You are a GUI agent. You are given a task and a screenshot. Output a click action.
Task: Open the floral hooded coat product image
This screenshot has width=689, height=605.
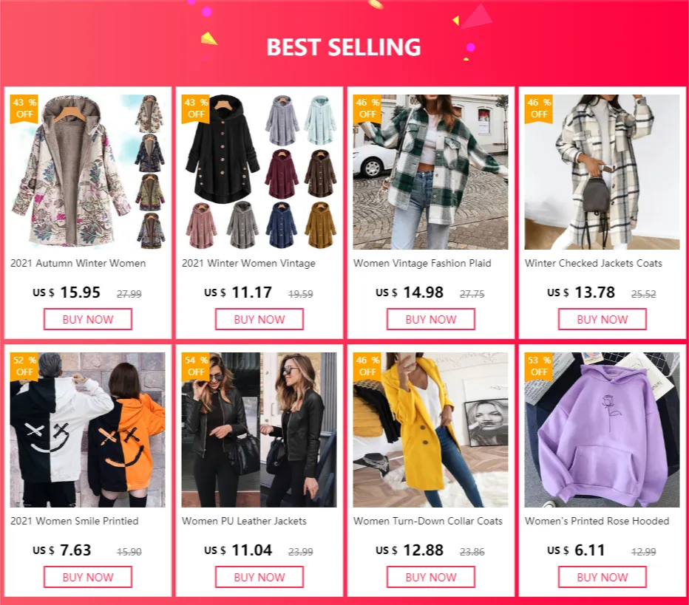pyautogui.click(x=88, y=172)
